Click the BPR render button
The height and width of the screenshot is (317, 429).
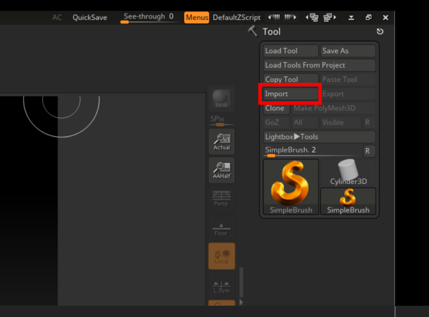pos(222,99)
